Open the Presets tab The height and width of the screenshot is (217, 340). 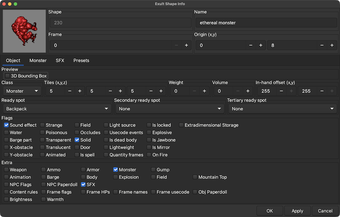click(x=81, y=60)
